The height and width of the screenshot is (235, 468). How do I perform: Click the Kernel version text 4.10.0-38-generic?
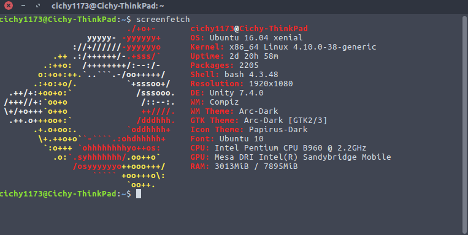click(334, 47)
